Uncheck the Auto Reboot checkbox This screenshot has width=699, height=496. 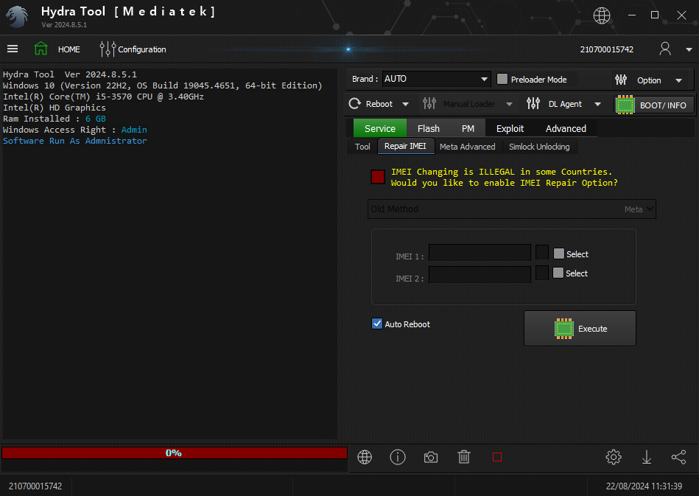click(x=377, y=324)
